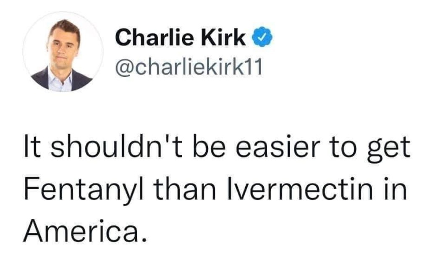This screenshot has width=430, height=257.
Task: Click the surname 'Kirk' in display name
Action: (228, 38)
